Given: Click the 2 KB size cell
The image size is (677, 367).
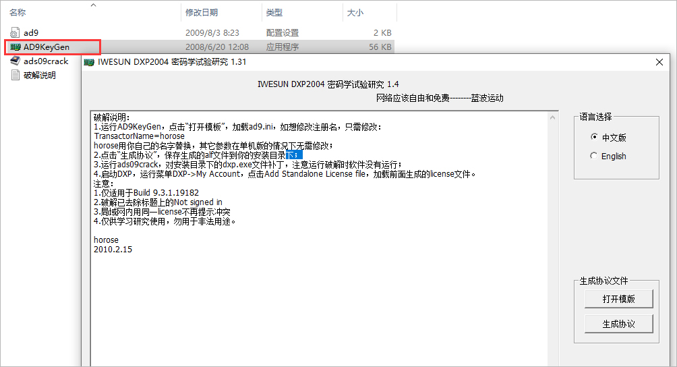Looking at the screenshot, I should [382, 33].
